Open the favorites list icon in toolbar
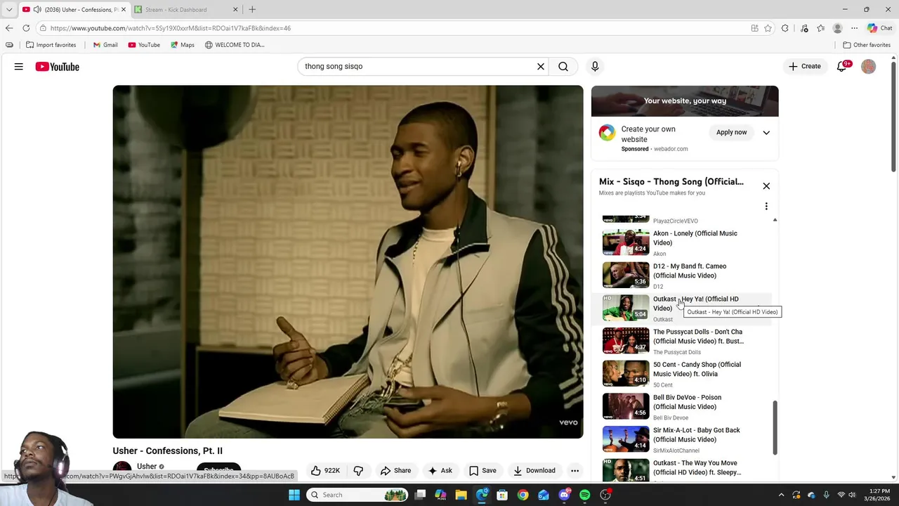This screenshot has width=899, height=506. (x=820, y=28)
